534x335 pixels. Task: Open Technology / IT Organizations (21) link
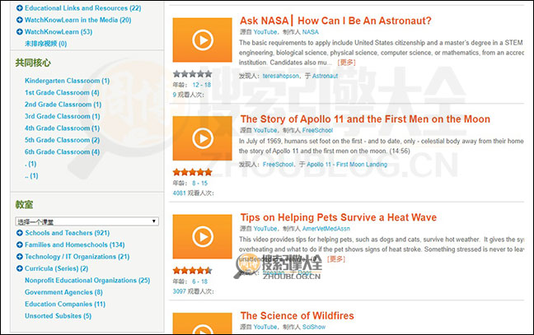tap(77, 257)
